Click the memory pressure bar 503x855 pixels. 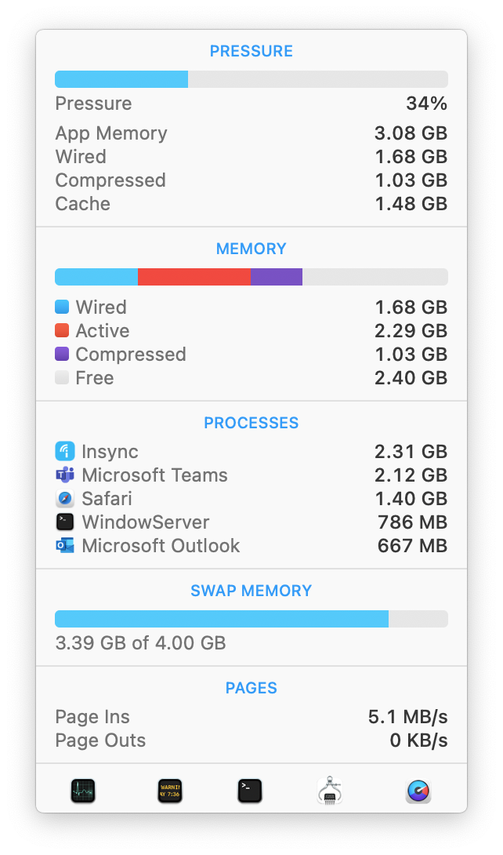pos(251,79)
